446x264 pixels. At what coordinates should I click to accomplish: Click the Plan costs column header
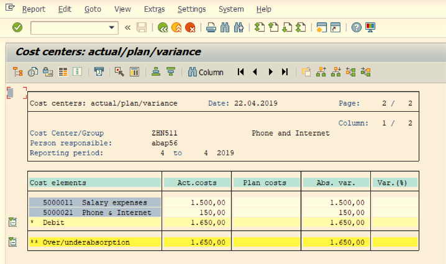266,183
